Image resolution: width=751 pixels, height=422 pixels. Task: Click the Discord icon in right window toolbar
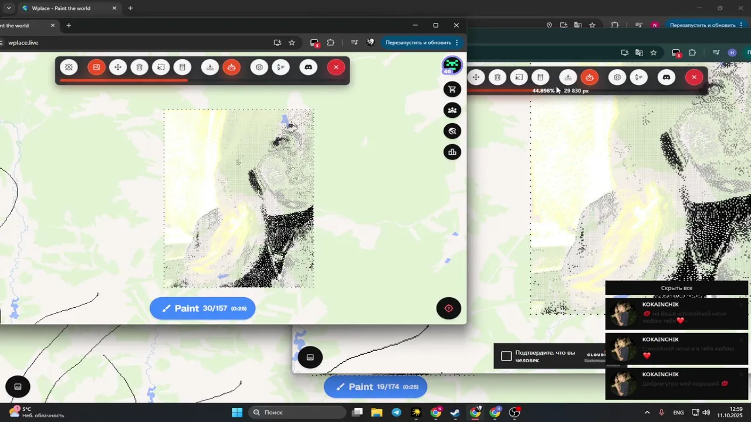667,77
